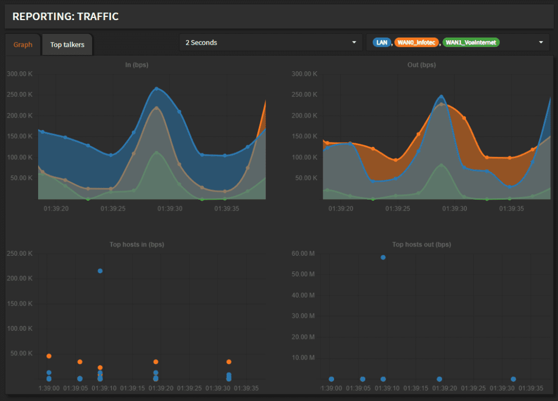The image size is (558, 401).
Task: Click the blue peak point in In chart
Action: coord(156,89)
